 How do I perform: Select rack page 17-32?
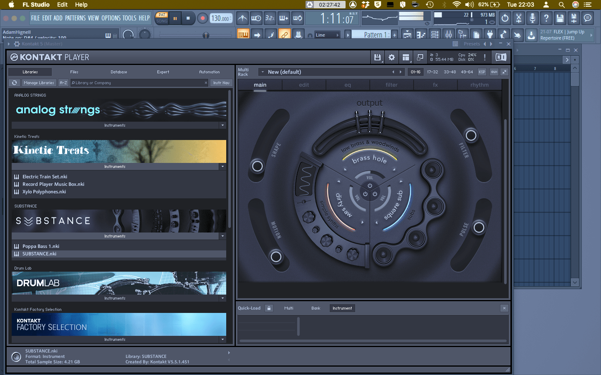coord(432,72)
